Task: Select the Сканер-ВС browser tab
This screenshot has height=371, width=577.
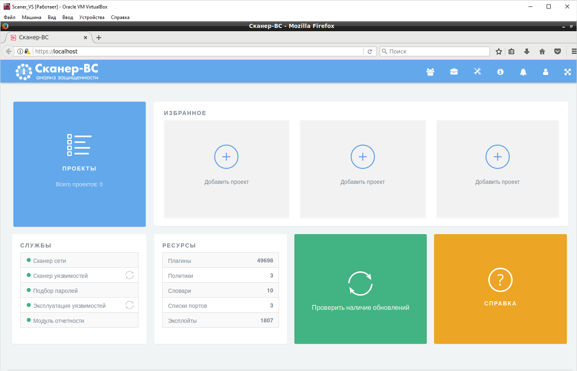Action: (x=49, y=37)
